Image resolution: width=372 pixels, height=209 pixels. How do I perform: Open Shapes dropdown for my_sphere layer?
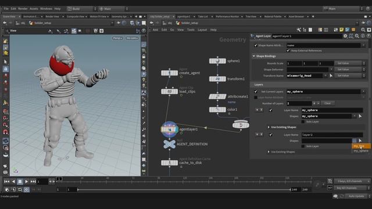click(x=355, y=116)
